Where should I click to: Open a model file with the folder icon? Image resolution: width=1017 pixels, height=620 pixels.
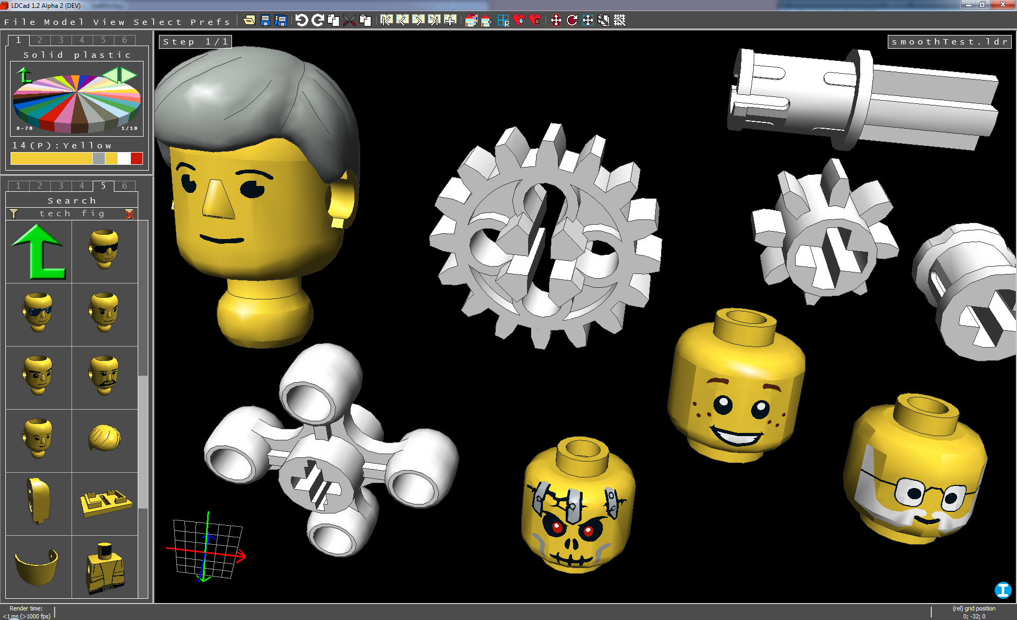(249, 21)
